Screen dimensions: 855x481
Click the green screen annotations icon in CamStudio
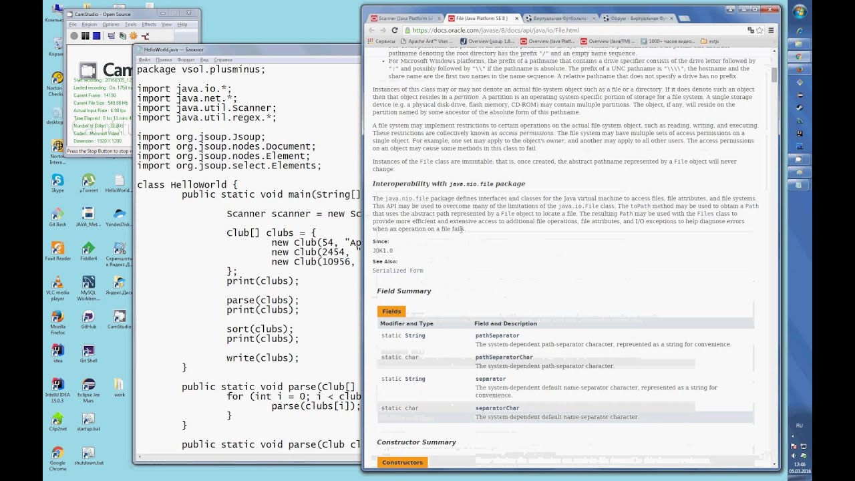click(x=122, y=35)
